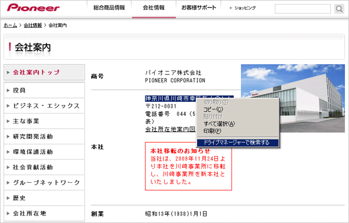Follow the ショッピング link

point(245,8)
